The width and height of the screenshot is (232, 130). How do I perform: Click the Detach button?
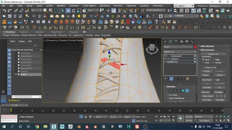point(220,75)
